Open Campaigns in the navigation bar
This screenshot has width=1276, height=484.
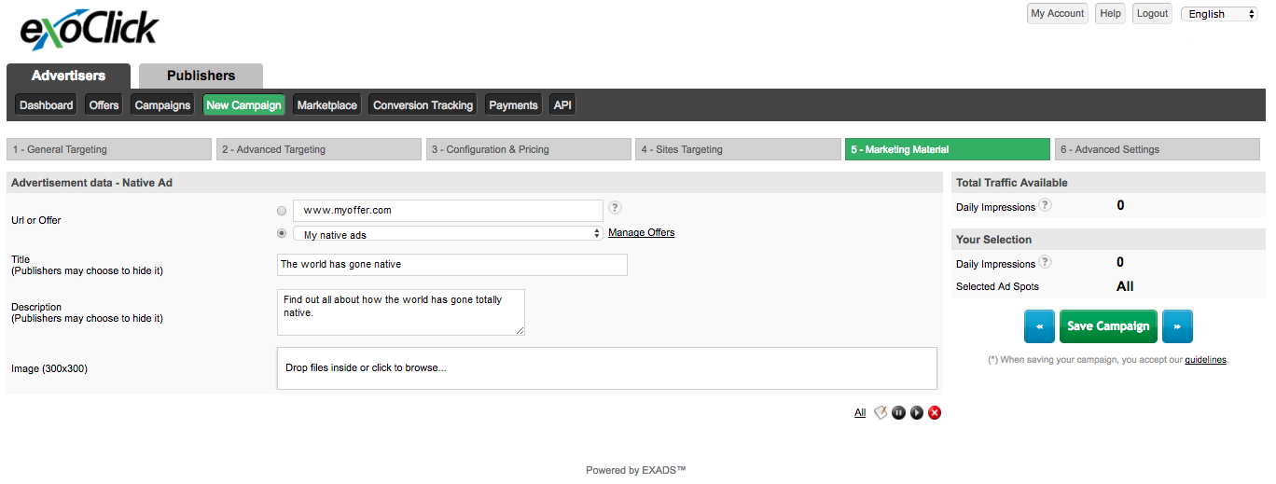(x=162, y=105)
